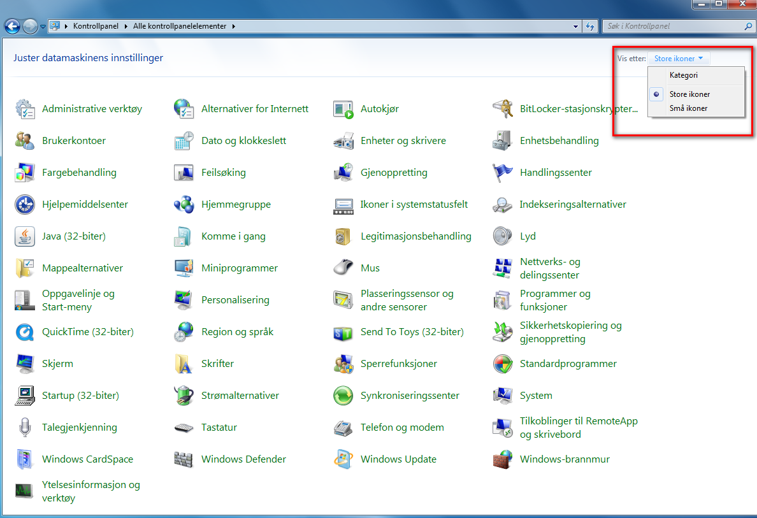Open the Region og språk globe icon

click(x=184, y=332)
